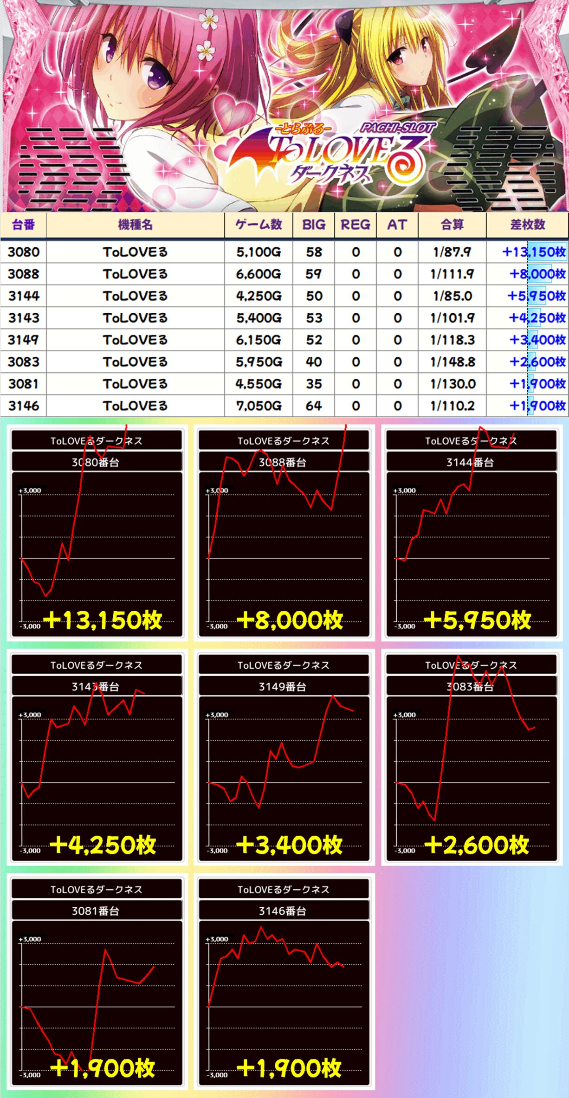This screenshot has height=1098, width=569.
Task: Sort table by BIG column header
Action: (314, 225)
